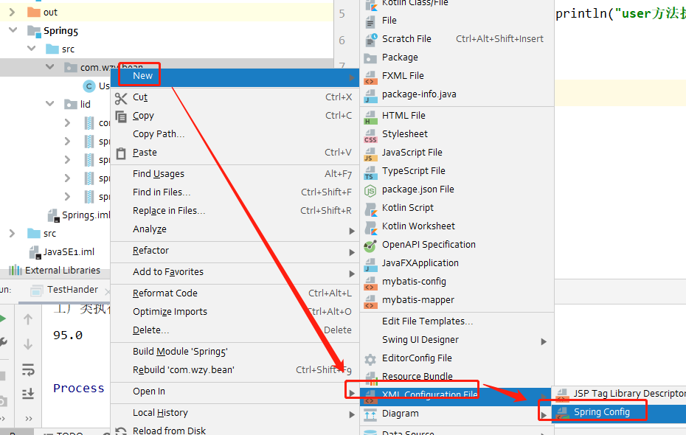Click the Copy icon in context menu

[x=121, y=116]
